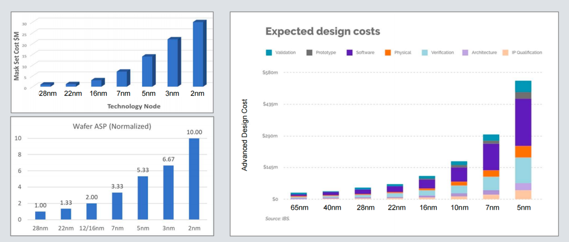Click the 'IP Qualification' legend text

pyautogui.click(x=527, y=52)
